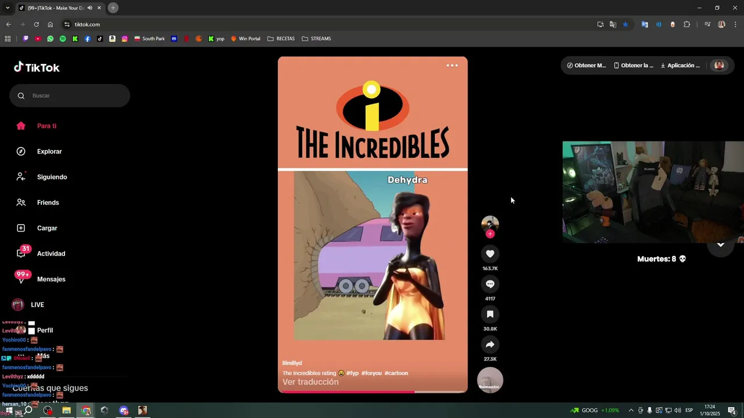
Task: Share the video with arrow icon
Action: pos(490,344)
